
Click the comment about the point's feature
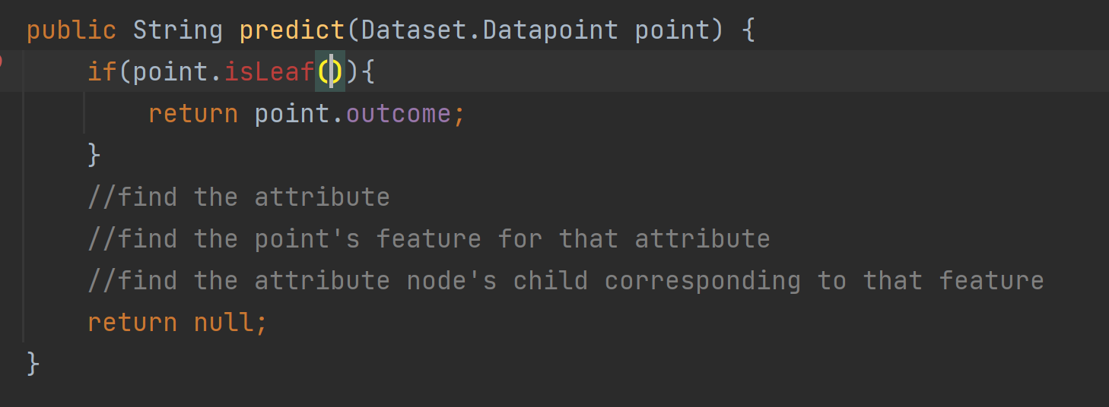[429, 239]
